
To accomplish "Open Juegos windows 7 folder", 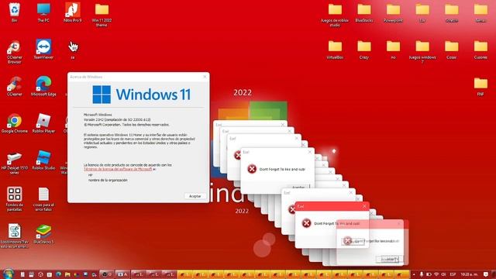I will pos(422,52).
